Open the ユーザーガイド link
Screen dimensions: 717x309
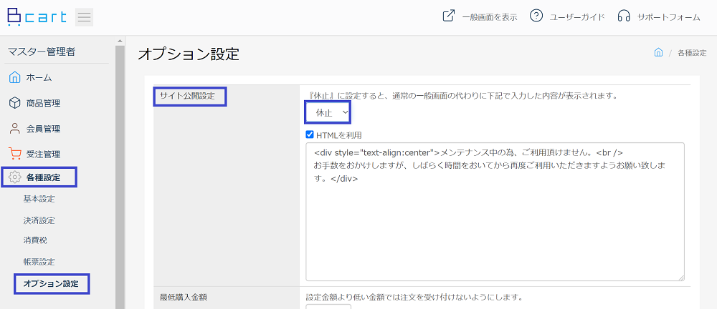tap(577, 17)
